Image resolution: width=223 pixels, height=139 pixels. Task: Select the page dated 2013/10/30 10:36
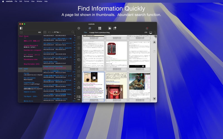pos(57,53)
